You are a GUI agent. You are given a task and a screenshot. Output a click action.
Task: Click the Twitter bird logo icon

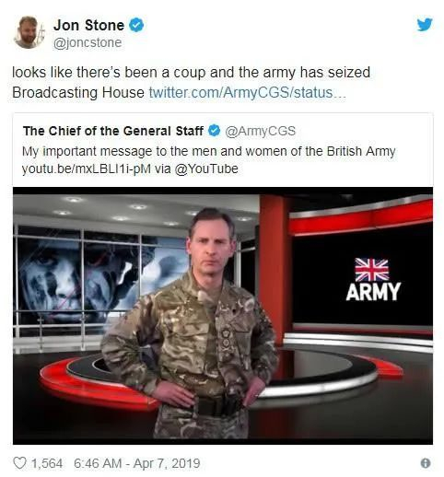coord(425,25)
